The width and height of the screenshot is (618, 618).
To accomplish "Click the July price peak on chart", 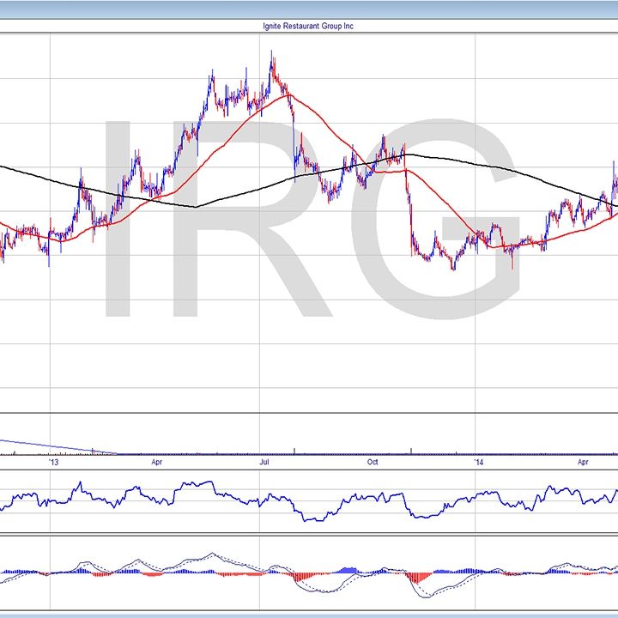I will click(272, 54).
